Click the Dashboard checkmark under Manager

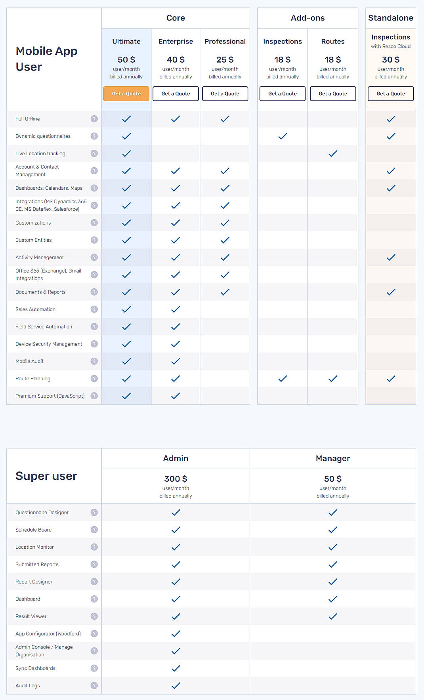click(x=332, y=599)
